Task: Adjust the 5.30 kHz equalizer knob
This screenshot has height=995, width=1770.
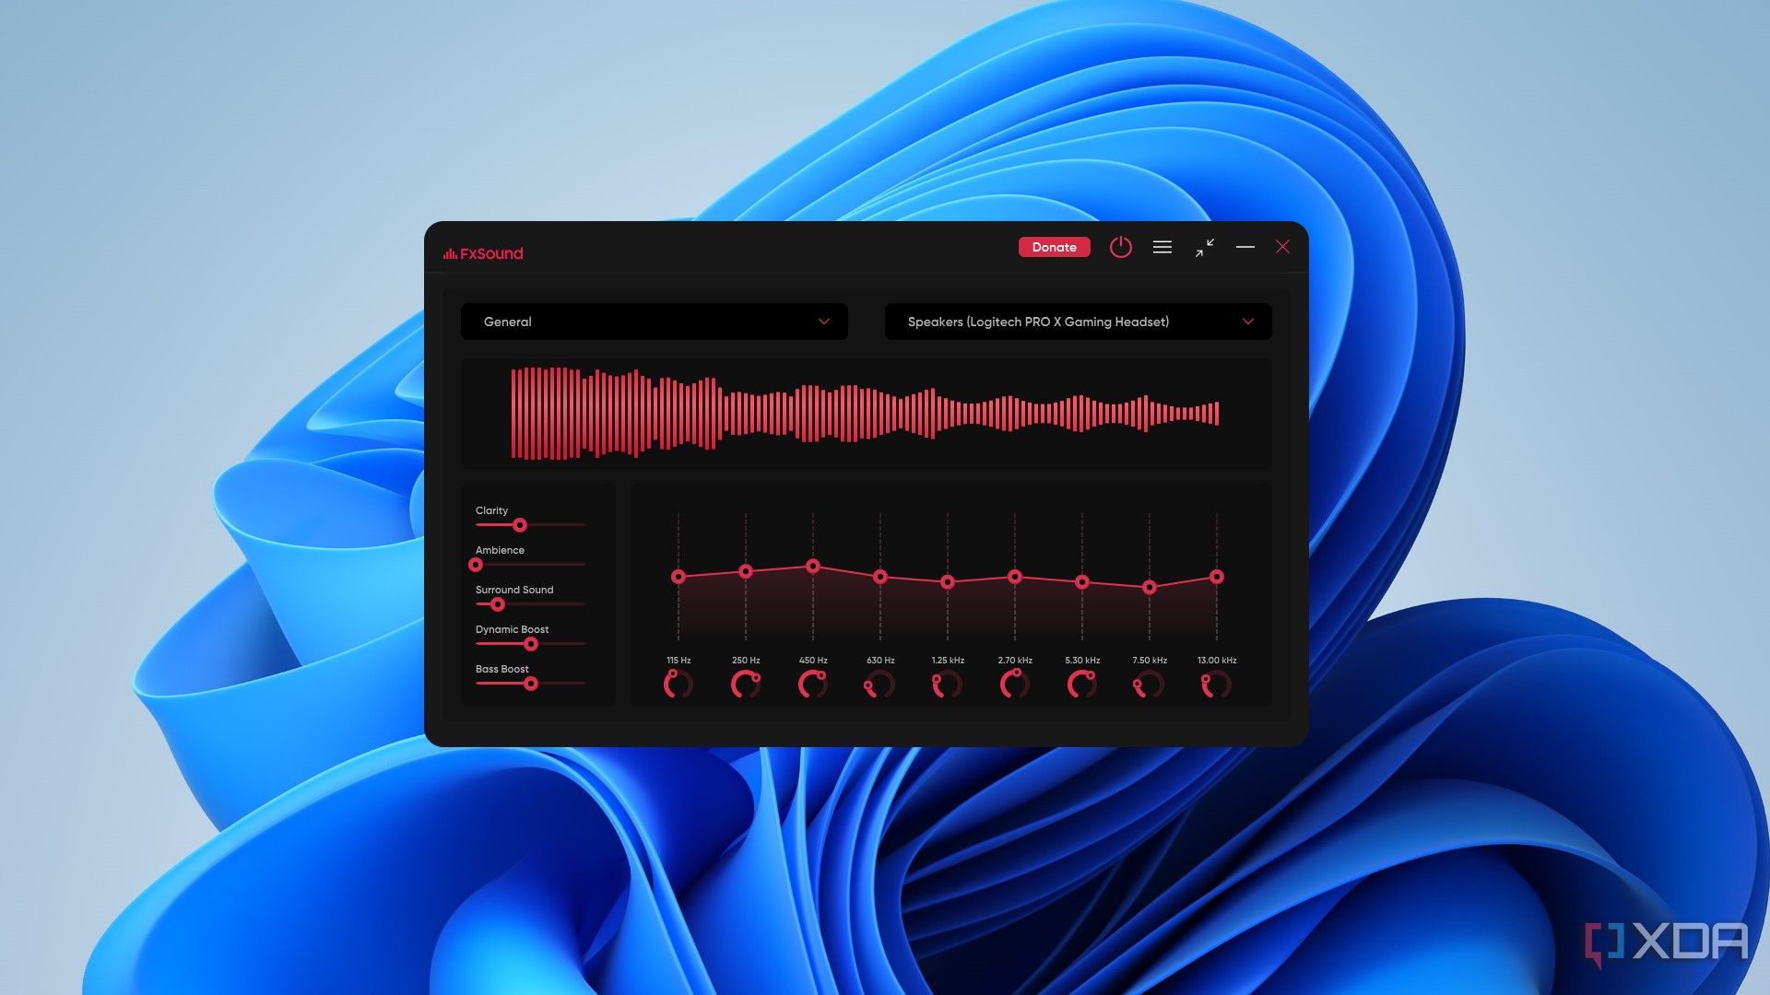Action: click(1080, 684)
